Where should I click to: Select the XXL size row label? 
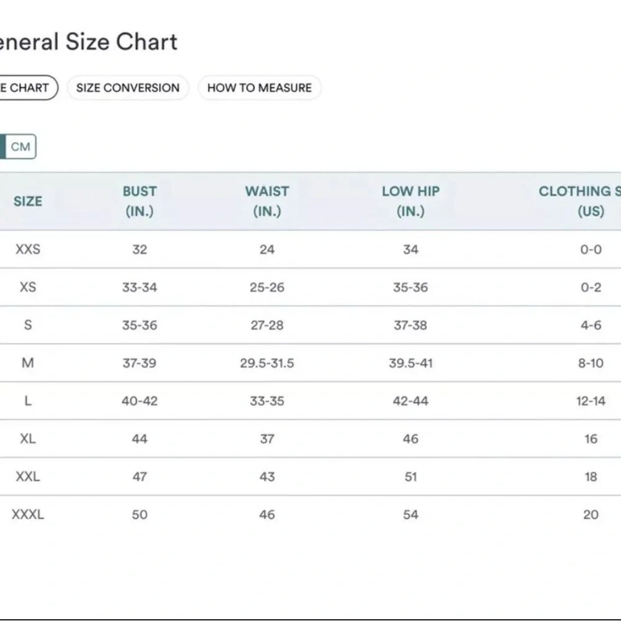[28, 476]
